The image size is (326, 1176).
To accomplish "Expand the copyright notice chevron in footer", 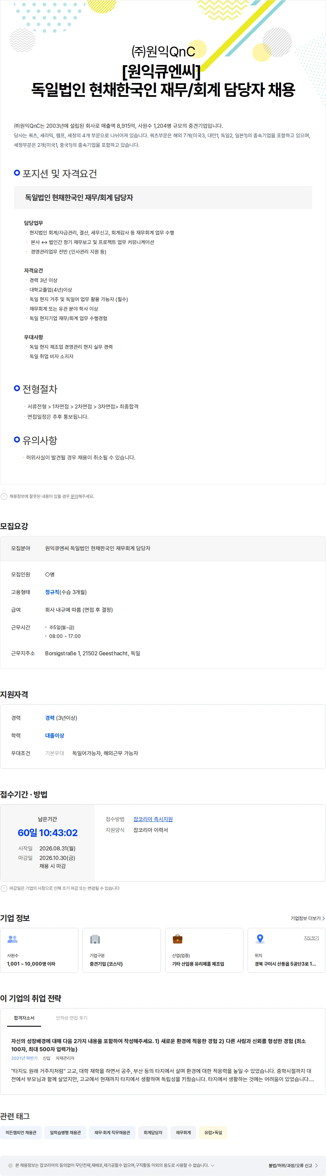I will coord(213,1165).
